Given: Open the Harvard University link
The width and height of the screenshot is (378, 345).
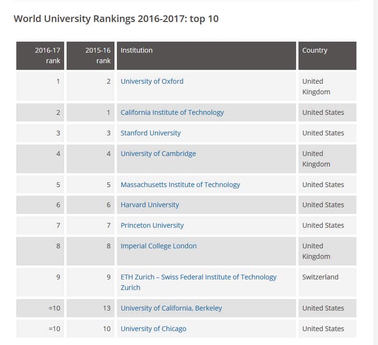Looking at the screenshot, I should 149,205.
